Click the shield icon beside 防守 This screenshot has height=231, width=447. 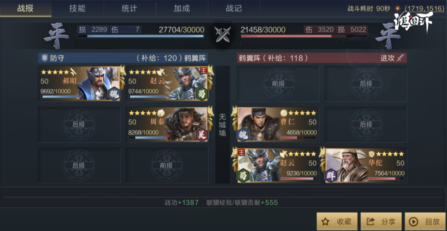(x=44, y=58)
